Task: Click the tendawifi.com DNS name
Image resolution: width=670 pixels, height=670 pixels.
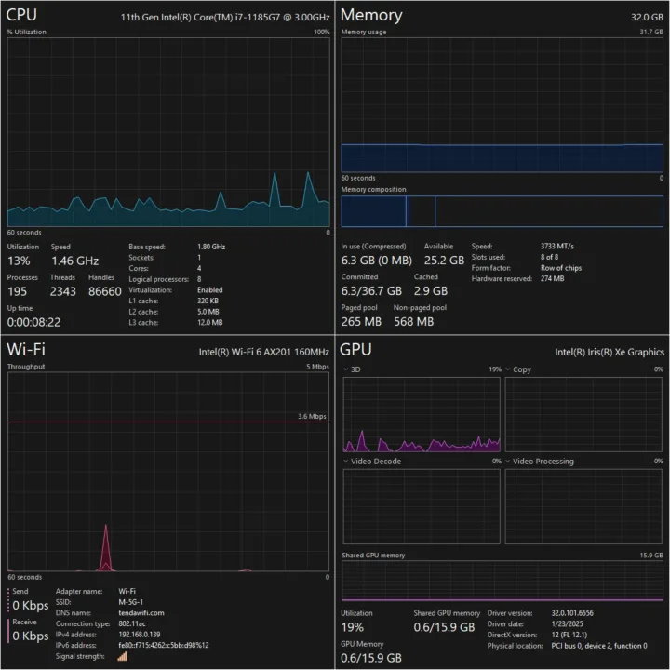Action: [142, 613]
